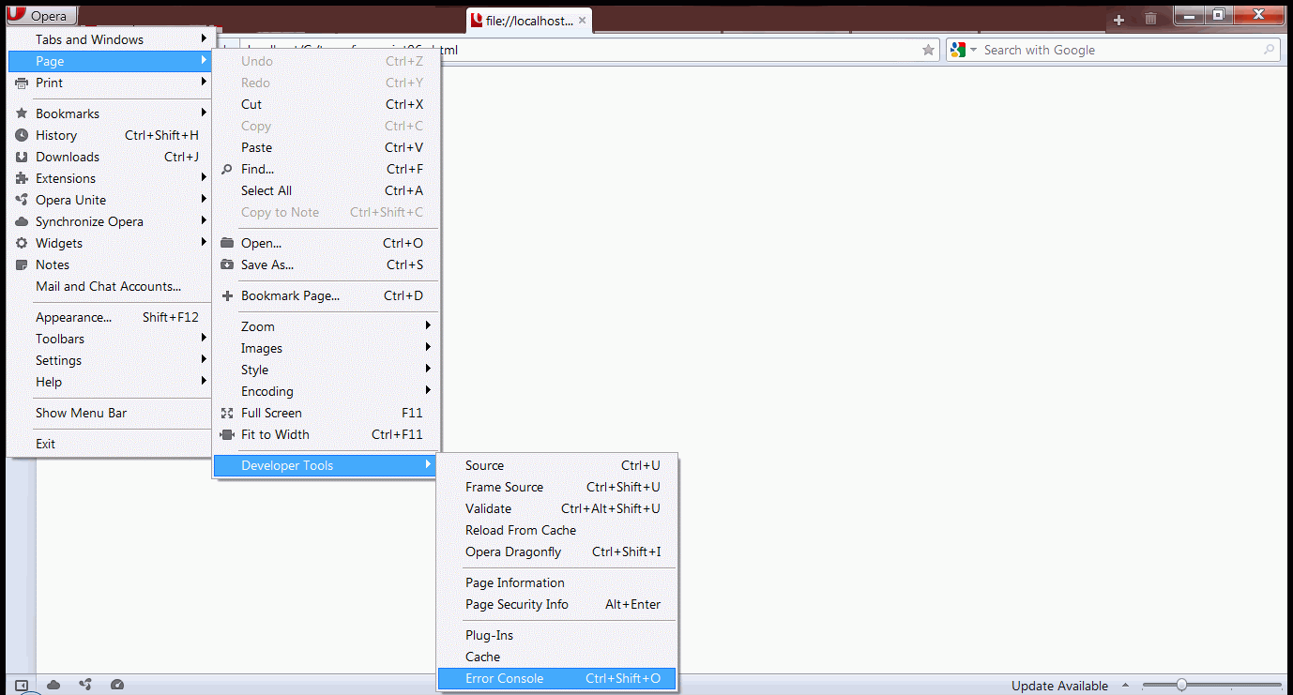The width and height of the screenshot is (1293, 695).
Task: Click the History clock icon
Action: [x=22, y=135]
